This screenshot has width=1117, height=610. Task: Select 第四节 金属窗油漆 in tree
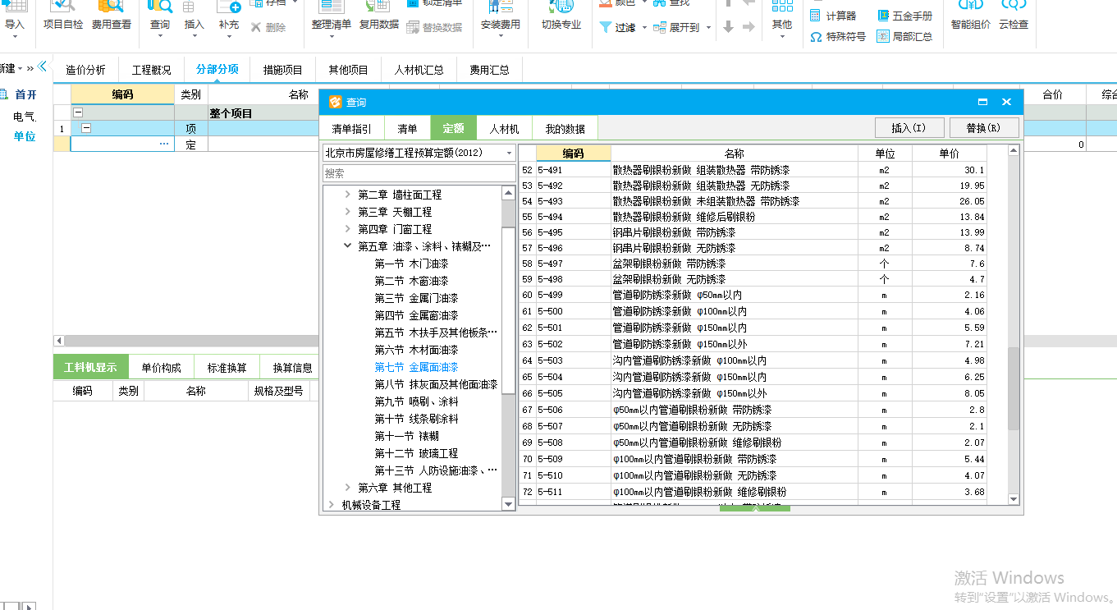[x=417, y=315]
